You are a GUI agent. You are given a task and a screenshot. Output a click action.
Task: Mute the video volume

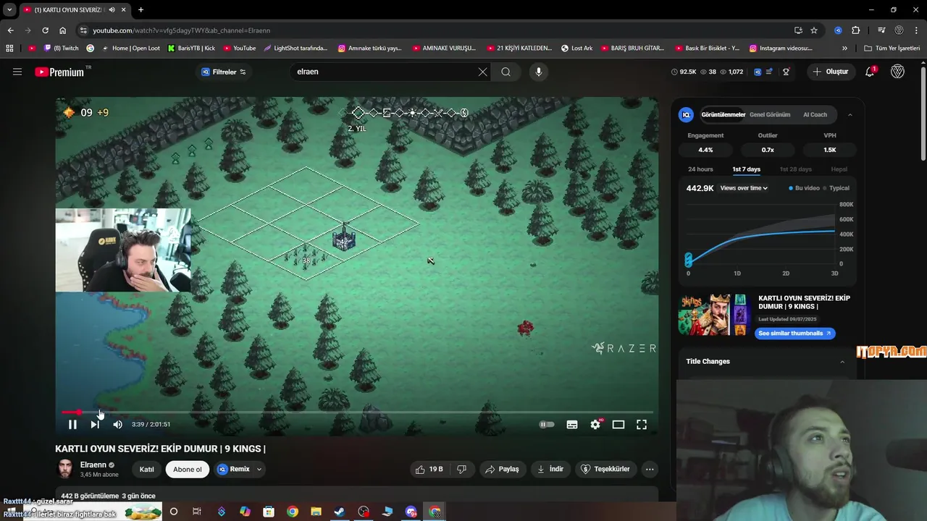point(117,425)
